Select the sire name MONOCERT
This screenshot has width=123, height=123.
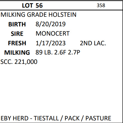pos(53,33)
